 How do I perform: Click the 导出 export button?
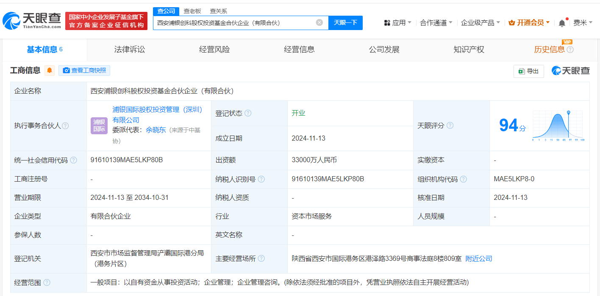(528, 71)
